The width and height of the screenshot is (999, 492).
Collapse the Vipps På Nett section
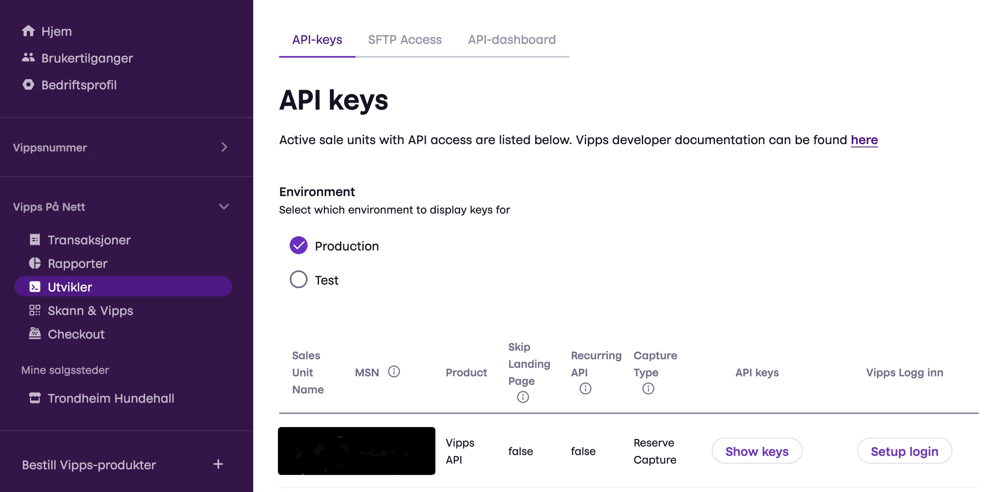tap(224, 207)
